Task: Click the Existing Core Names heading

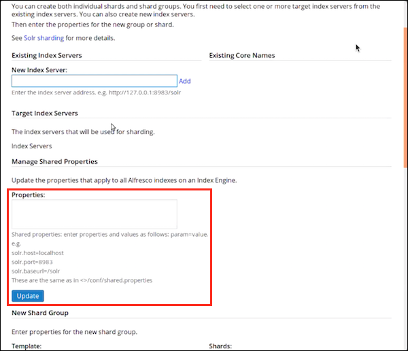Action: tap(241, 55)
